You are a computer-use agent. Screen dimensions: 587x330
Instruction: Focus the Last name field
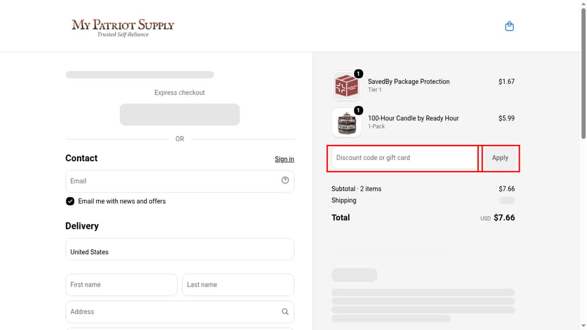point(238,285)
